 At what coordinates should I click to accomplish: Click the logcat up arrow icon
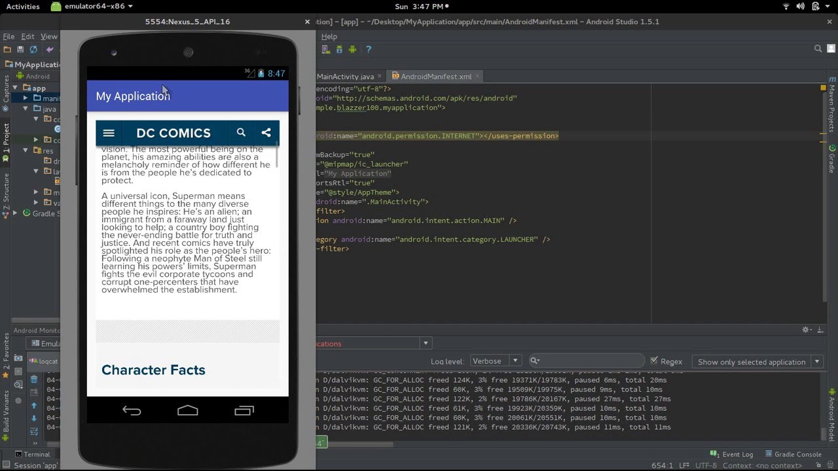tap(34, 406)
